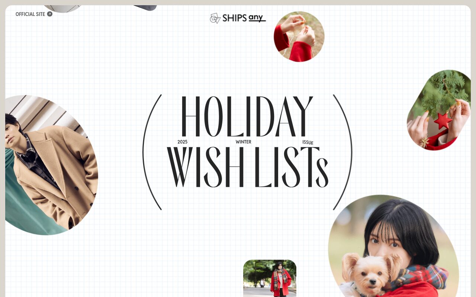Open the OFFICIAL SITE link
This screenshot has height=297, width=476.
pos(34,14)
